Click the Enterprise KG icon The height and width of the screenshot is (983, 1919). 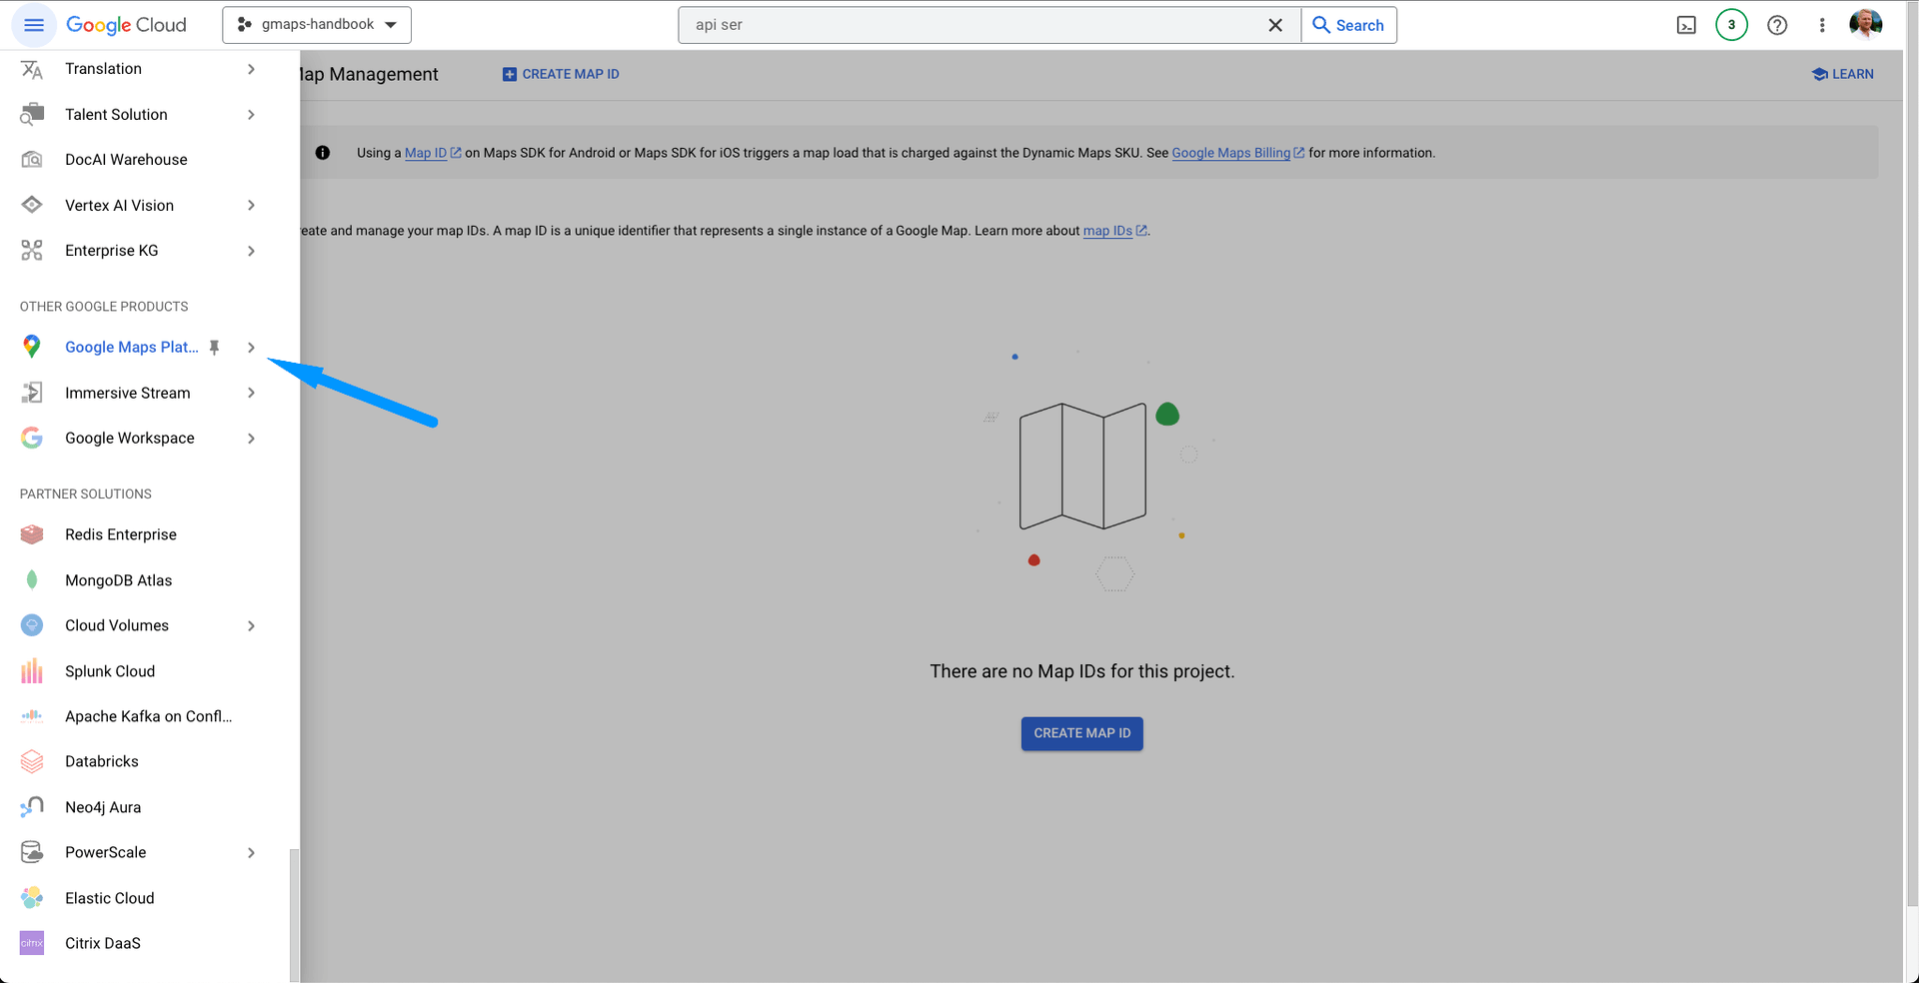click(32, 251)
